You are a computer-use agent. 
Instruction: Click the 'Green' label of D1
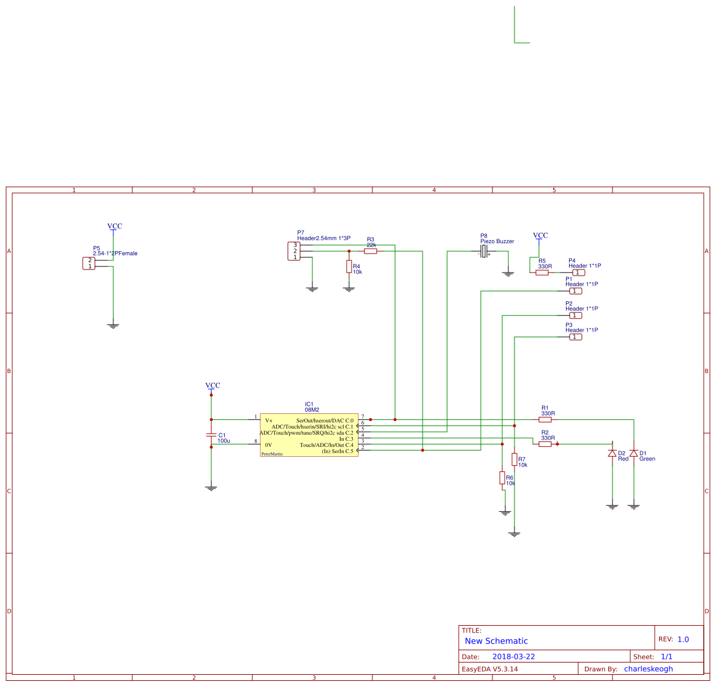(x=647, y=459)
